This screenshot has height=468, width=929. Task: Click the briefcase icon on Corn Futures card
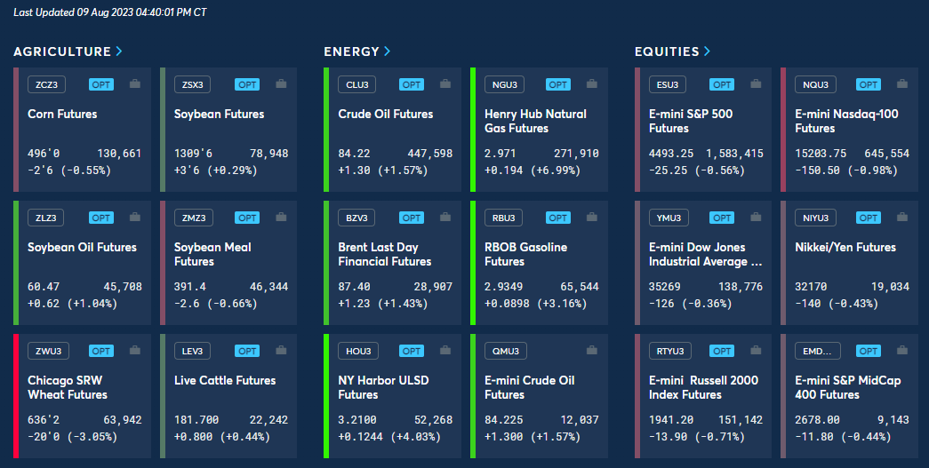click(x=135, y=84)
